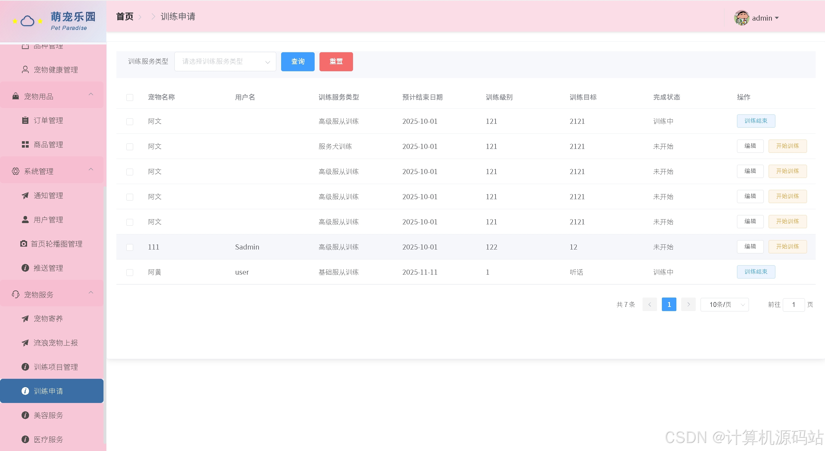
Task: Click the blue 查询 button
Action: click(298, 62)
